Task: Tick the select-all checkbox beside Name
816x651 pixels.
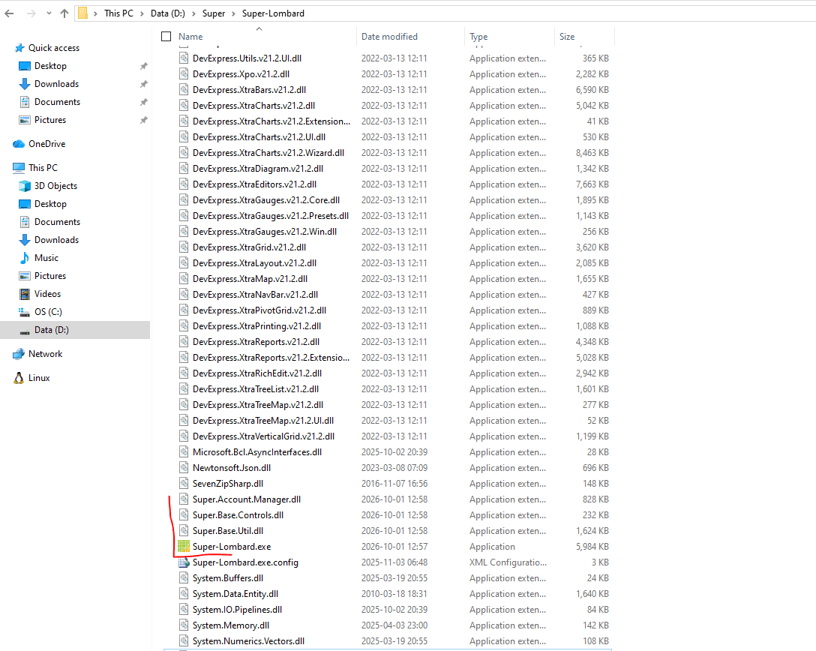Action: click(x=166, y=37)
